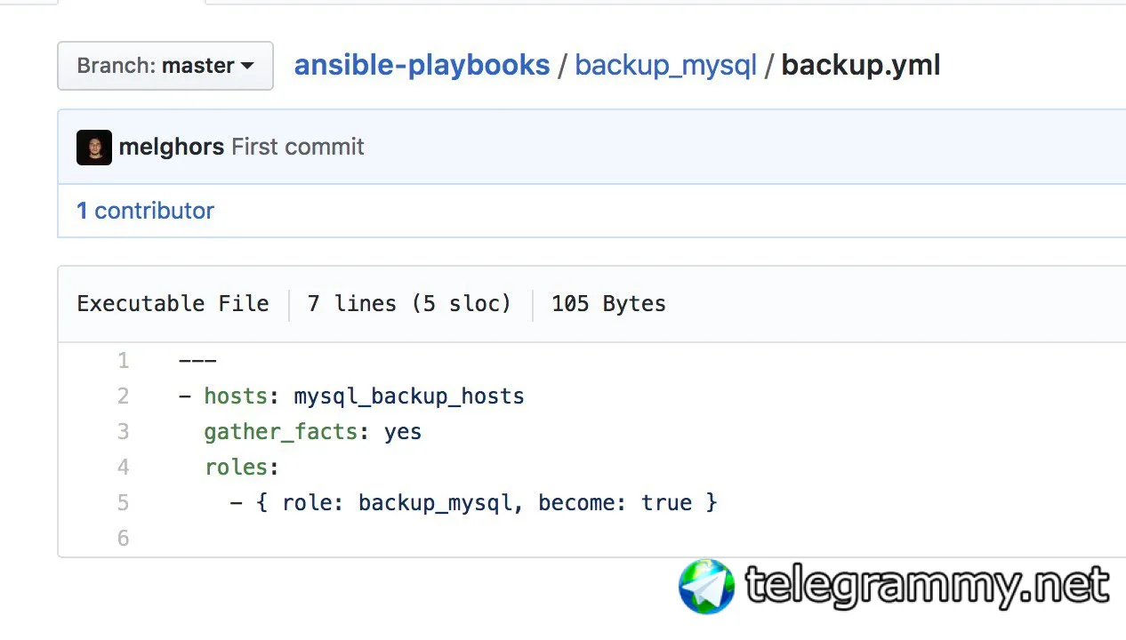Screen dimensions: 1126x640
Task: Select line number 4
Action: click(123, 468)
